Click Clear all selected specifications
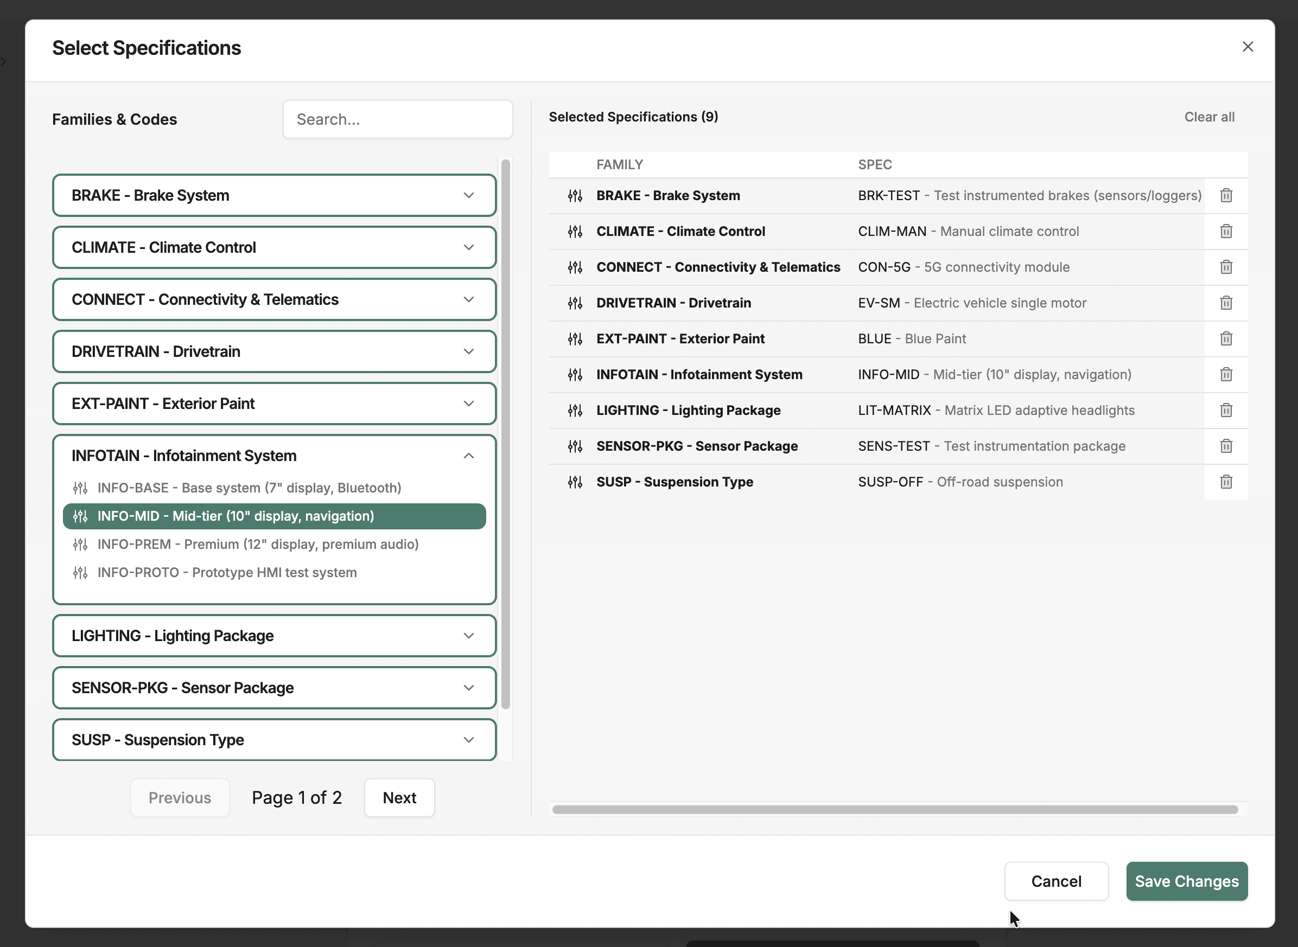 pyautogui.click(x=1209, y=117)
